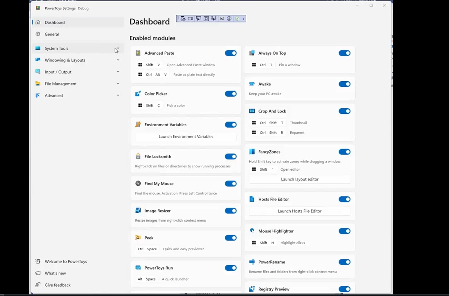The height and width of the screenshot is (296, 449).
Task: Click Launch Hosts File Editor button
Action: [x=300, y=211]
